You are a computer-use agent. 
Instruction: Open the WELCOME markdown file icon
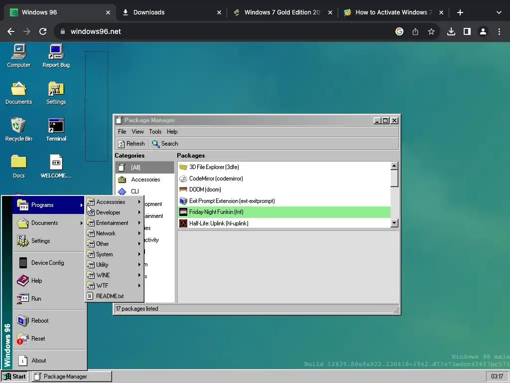click(56, 167)
